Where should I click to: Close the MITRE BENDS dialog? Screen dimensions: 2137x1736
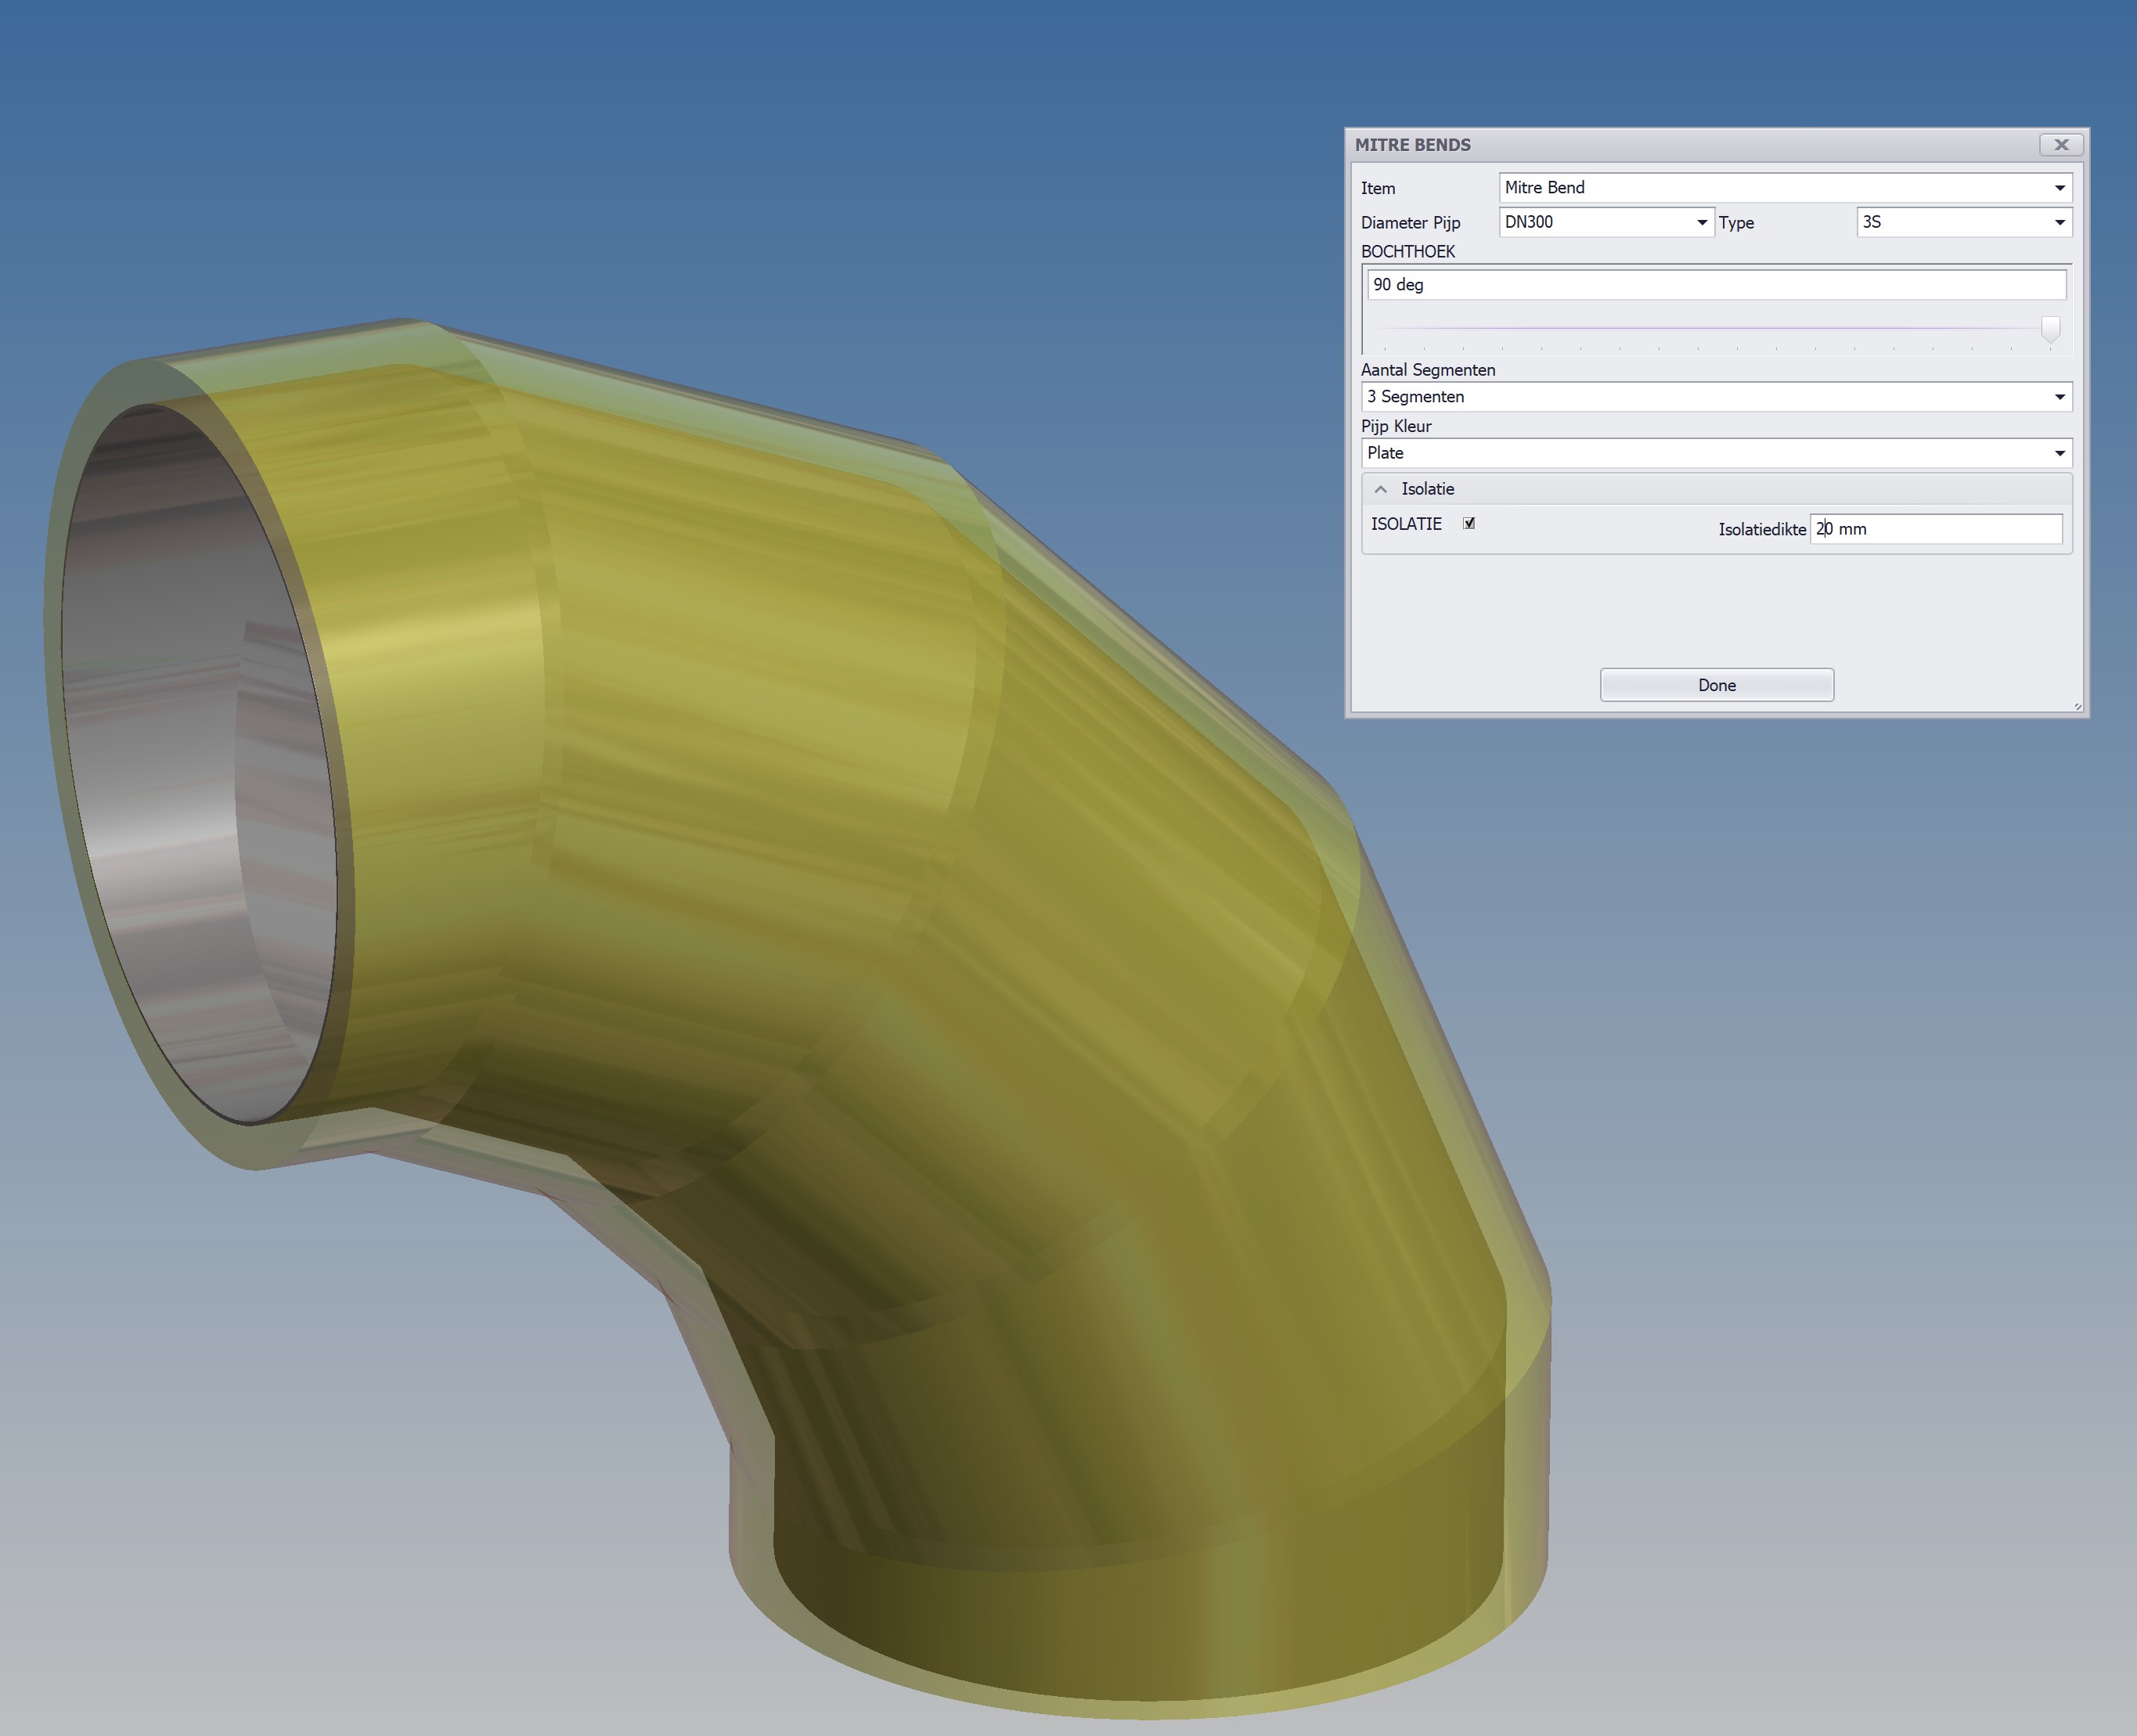[2061, 145]
